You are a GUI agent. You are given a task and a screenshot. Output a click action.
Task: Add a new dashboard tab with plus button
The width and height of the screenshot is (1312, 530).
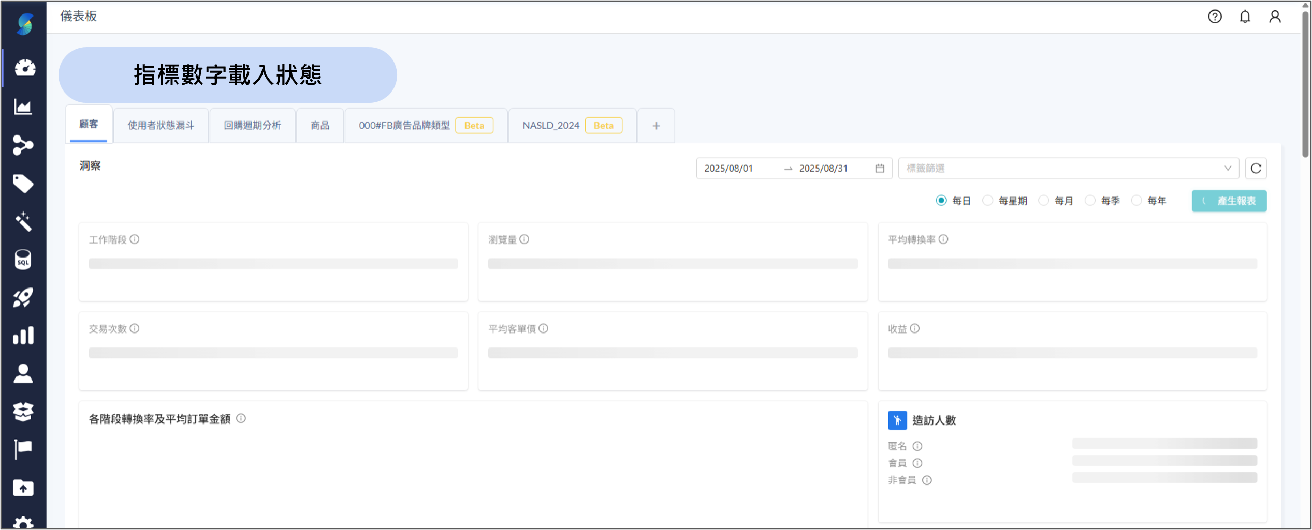click(656, 125)
